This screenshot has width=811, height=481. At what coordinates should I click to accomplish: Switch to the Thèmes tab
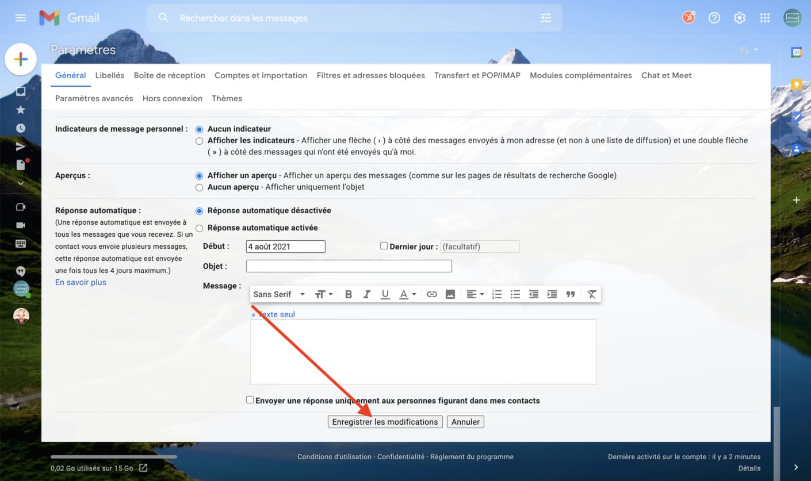coord(227,98)
